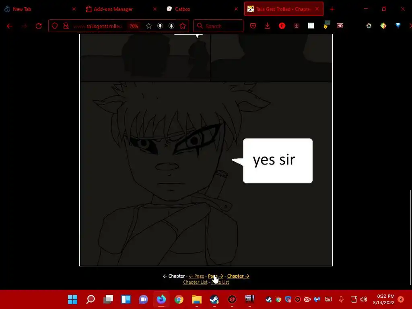
Task: Jump to the next Chapter link
Action: pyautogui.click(x=238, y=276)
